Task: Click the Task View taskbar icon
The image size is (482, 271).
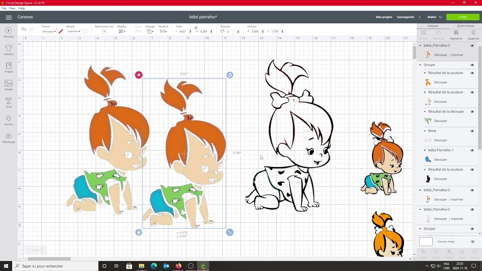Action: click(116, 266)
